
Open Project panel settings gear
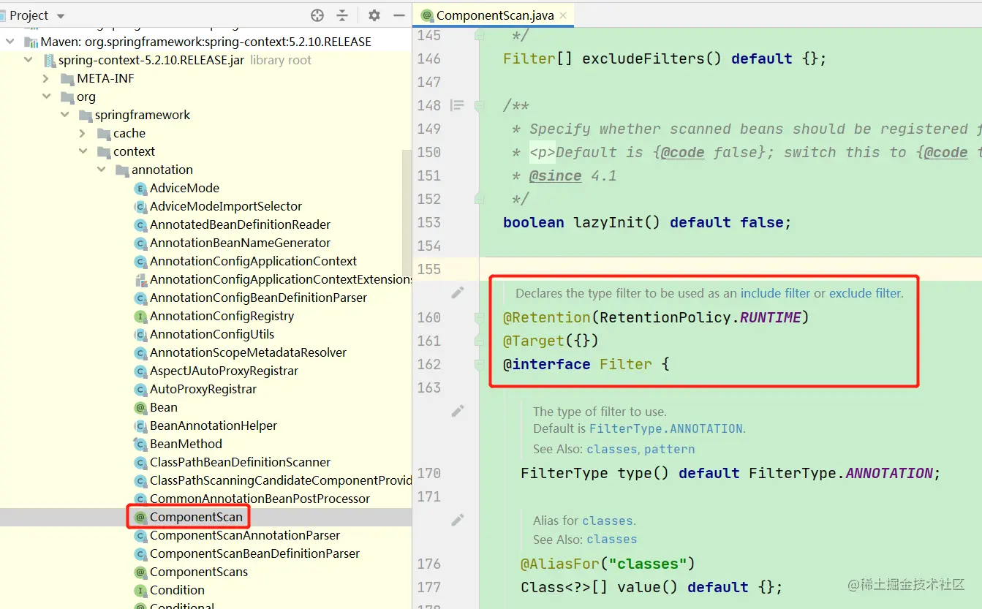point(374,15)
